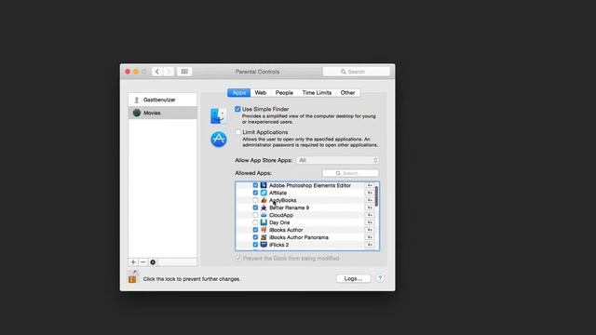Show all preferences with the grid icon
Image resolution: width=596 pixels, height=335 pixels.
[184, 72]
